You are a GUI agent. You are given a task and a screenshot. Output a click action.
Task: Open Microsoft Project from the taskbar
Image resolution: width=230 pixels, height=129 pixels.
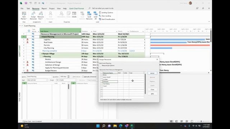click(132, 126)
